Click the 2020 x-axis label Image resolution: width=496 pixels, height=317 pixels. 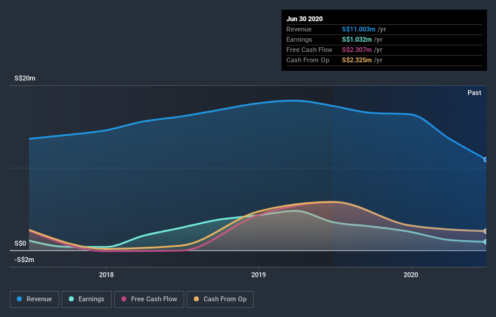411,275
